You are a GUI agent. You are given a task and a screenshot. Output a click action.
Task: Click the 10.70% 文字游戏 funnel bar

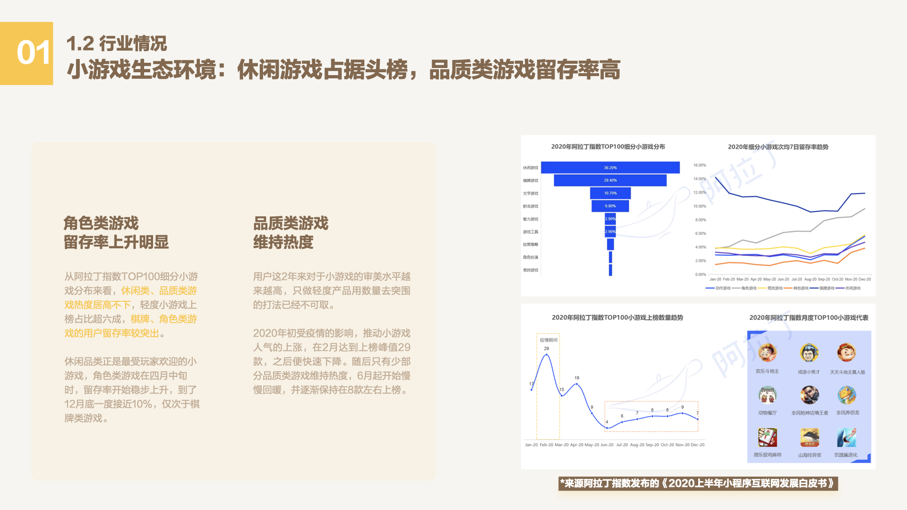(610, 193)
